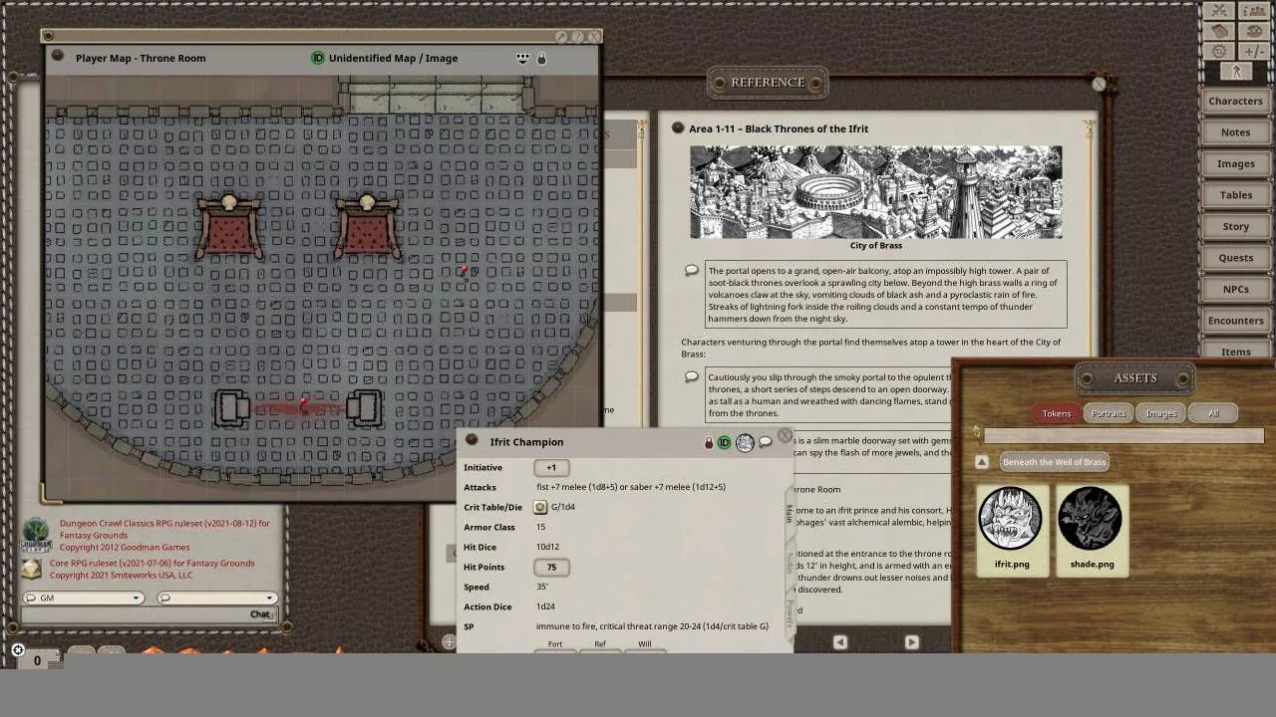Image resolution: width=1276 pixels, height=717 pixels.
Task: Open the Notes sidebar button
Action: click(1235, 132)
